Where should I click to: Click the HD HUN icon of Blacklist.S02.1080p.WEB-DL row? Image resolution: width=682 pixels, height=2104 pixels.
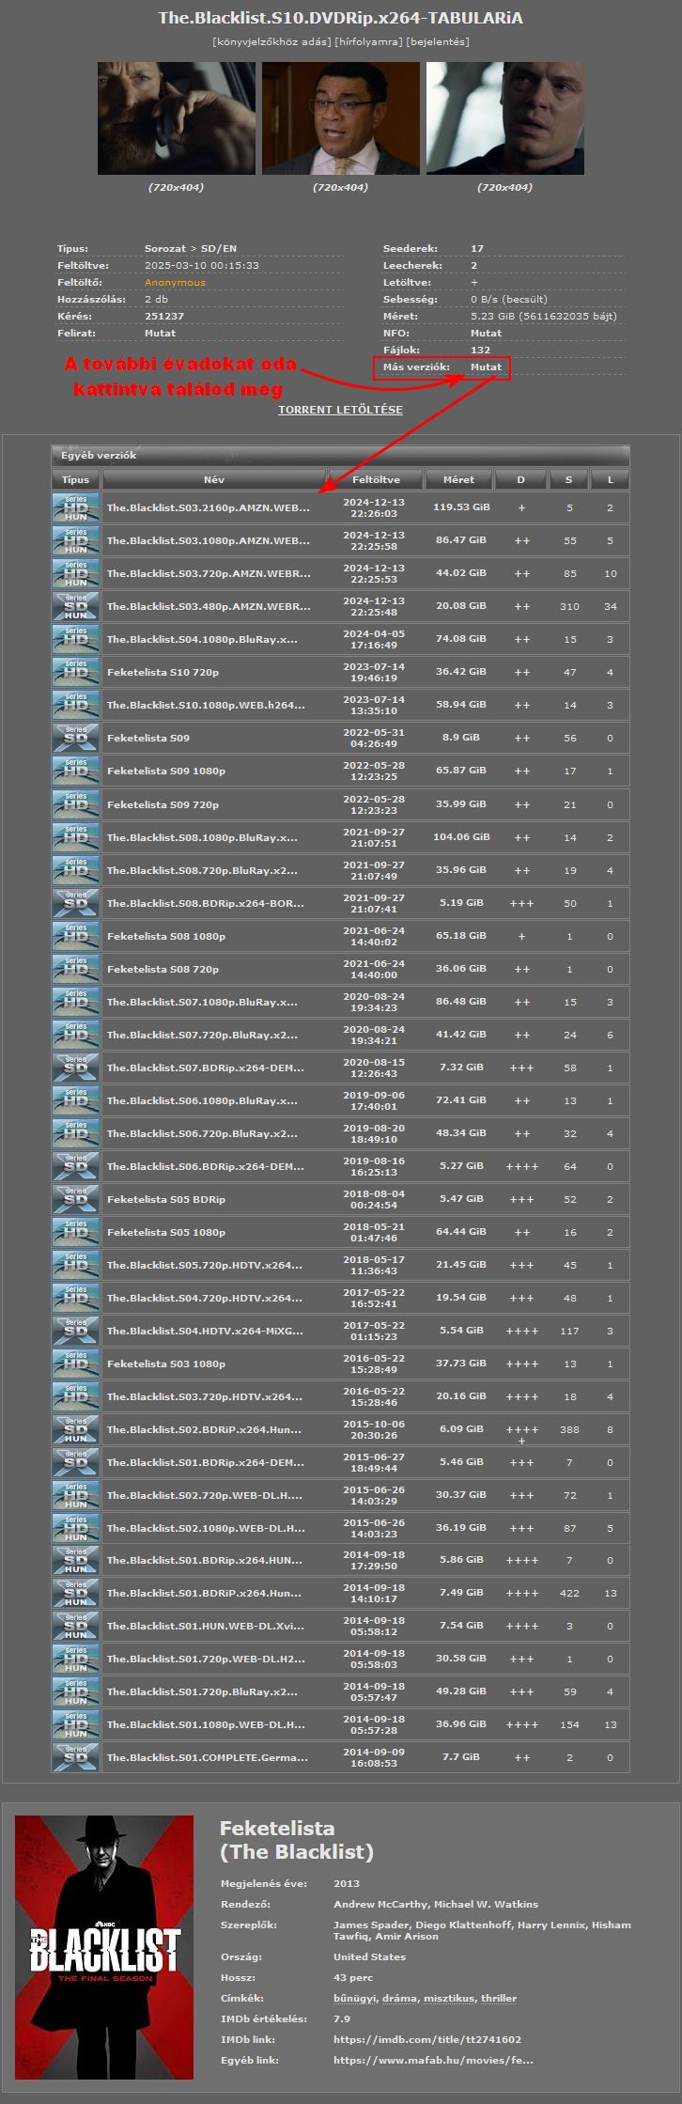click(76, 1528)
